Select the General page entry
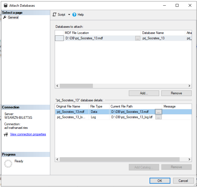197x187 pixels. pos(13,17)
